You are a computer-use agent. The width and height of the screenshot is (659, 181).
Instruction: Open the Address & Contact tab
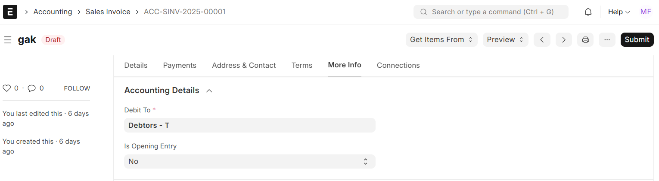(244, 66)
